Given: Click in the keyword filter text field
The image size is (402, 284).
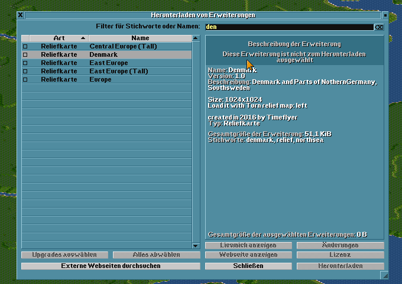Looking at the screenshot, I should pos(289,27).
